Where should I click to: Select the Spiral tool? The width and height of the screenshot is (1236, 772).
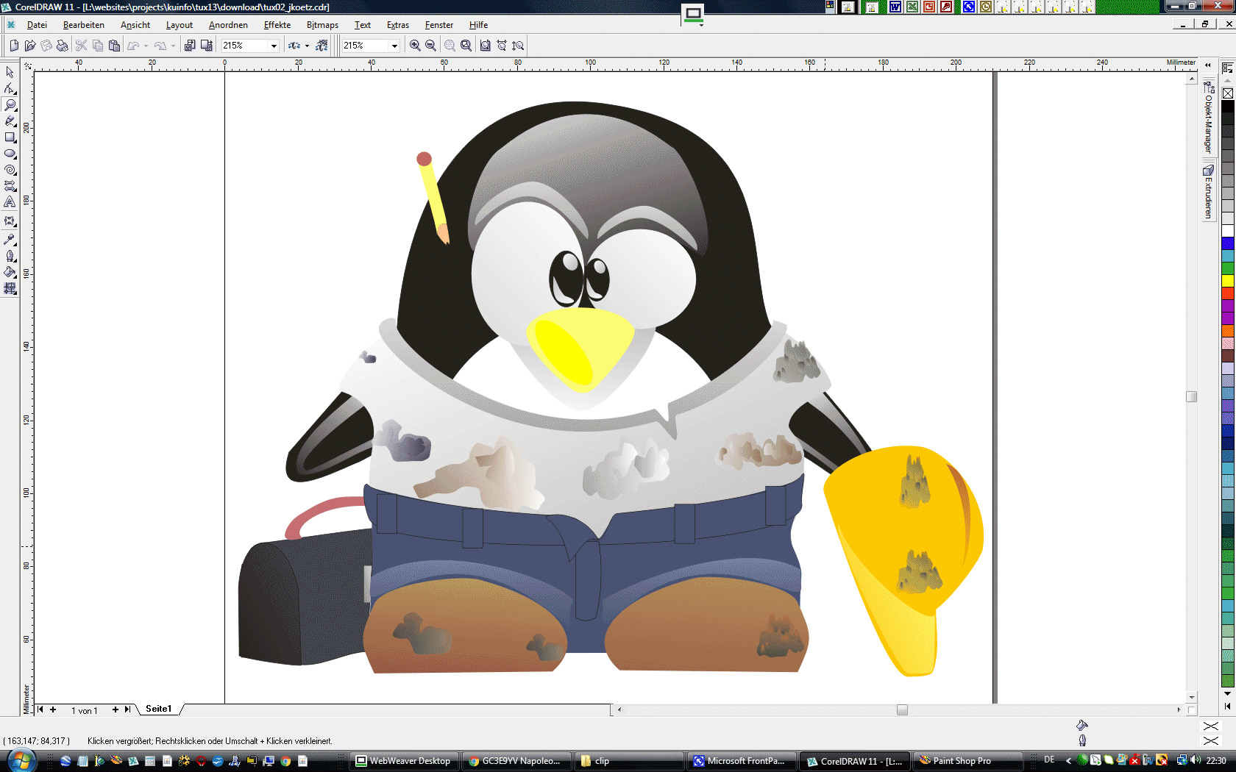point(10,169)
